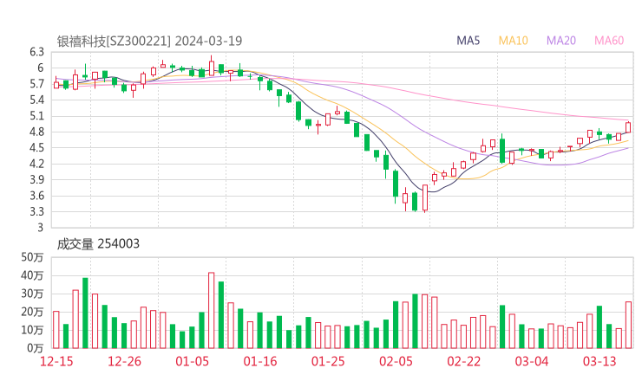Click the last red volume bar on the right
642x381 pixels.
point(628,325)
